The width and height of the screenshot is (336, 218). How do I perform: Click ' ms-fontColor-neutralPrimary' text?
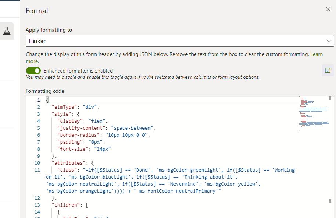pos(176,191)
